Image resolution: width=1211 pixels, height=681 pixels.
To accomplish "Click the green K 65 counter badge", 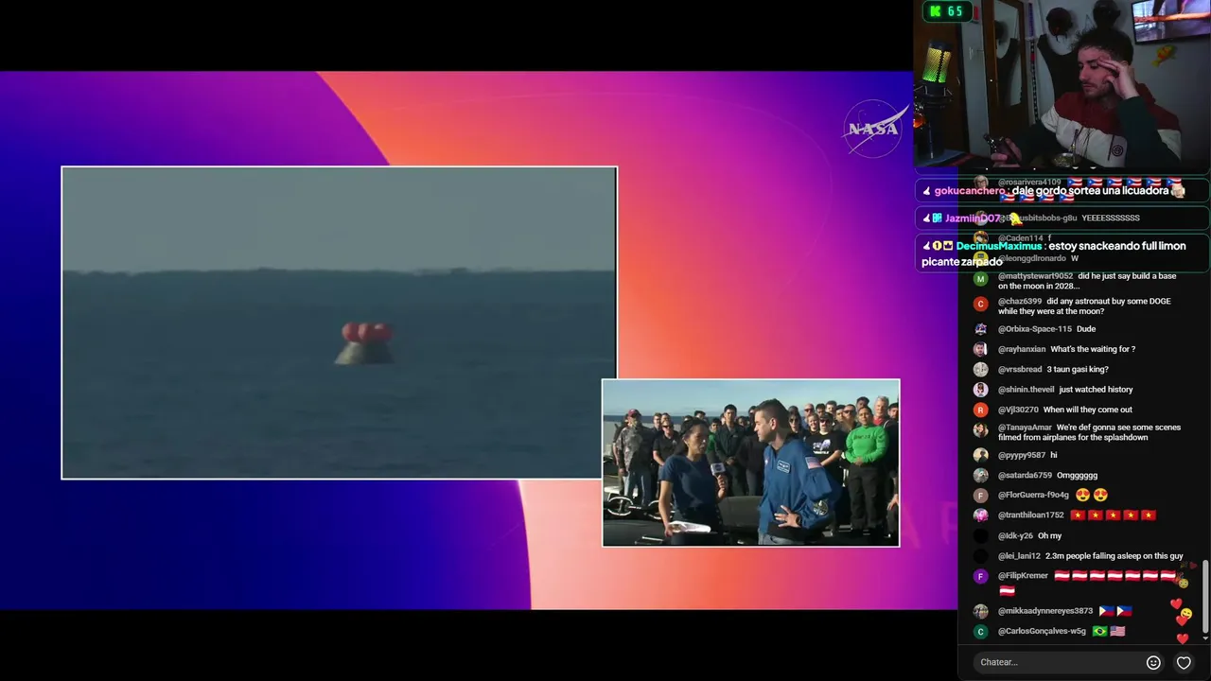I will (x=947, y=11).
